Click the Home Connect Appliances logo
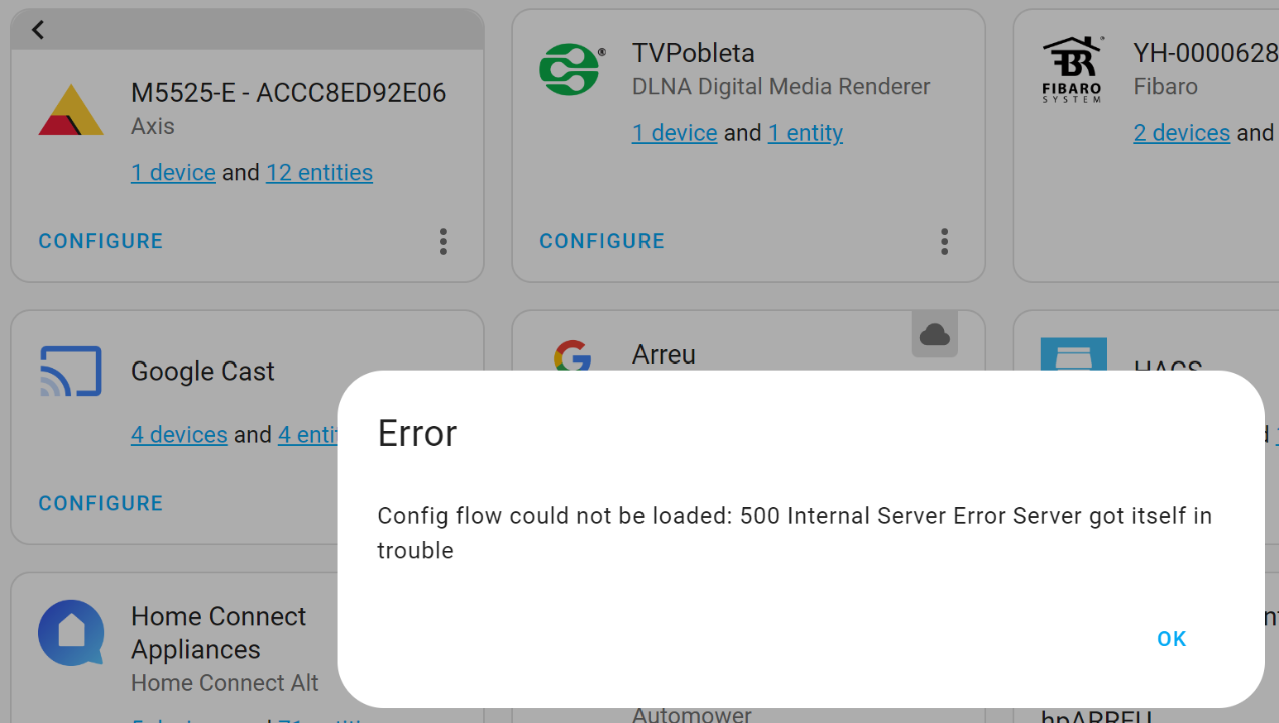Image resolution: width=1279 pixels, height=723 pixels. pyautogui.click(x=71, y=633)
